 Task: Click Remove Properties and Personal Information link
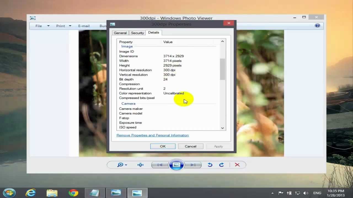153,135
